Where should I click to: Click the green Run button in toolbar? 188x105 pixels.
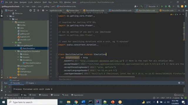click(162, 6)
